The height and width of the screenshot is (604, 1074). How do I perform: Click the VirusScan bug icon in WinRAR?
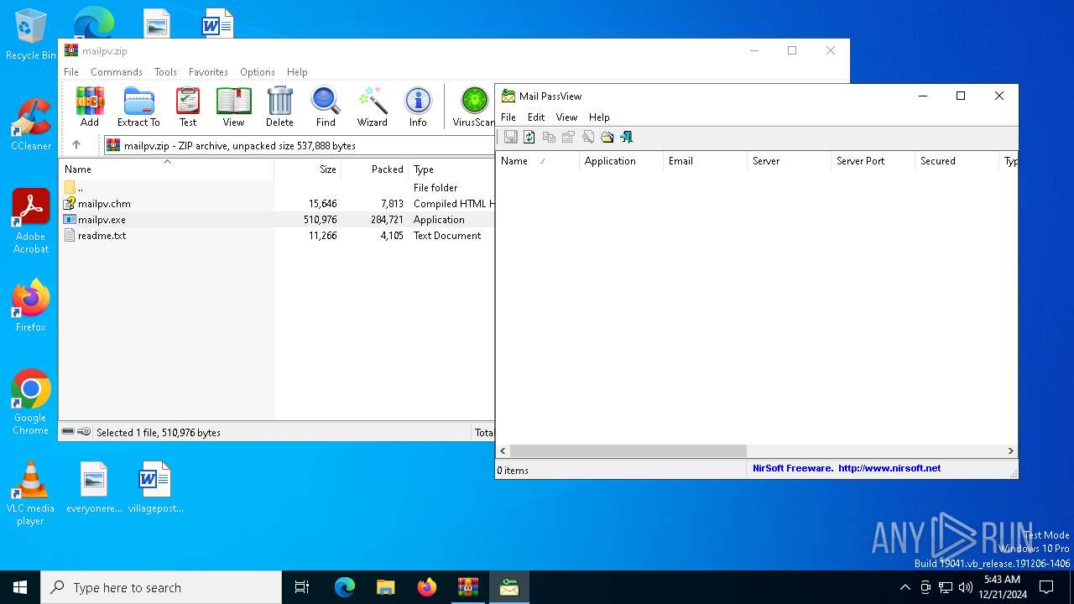[x=474, y=107]
